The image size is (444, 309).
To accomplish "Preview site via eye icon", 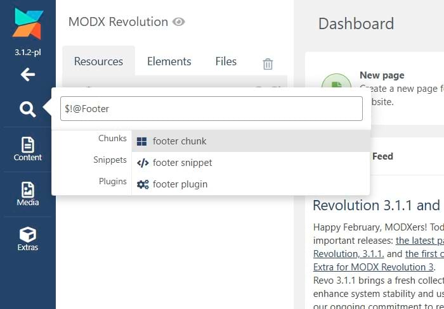I will (x=179, y=22).
